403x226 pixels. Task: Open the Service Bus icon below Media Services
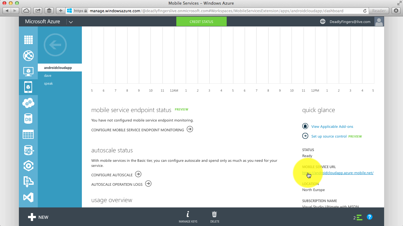pyautogui.click(x=28, y=182)
